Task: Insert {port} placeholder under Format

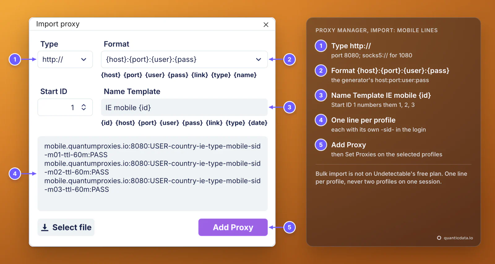Action: point(133,75)
